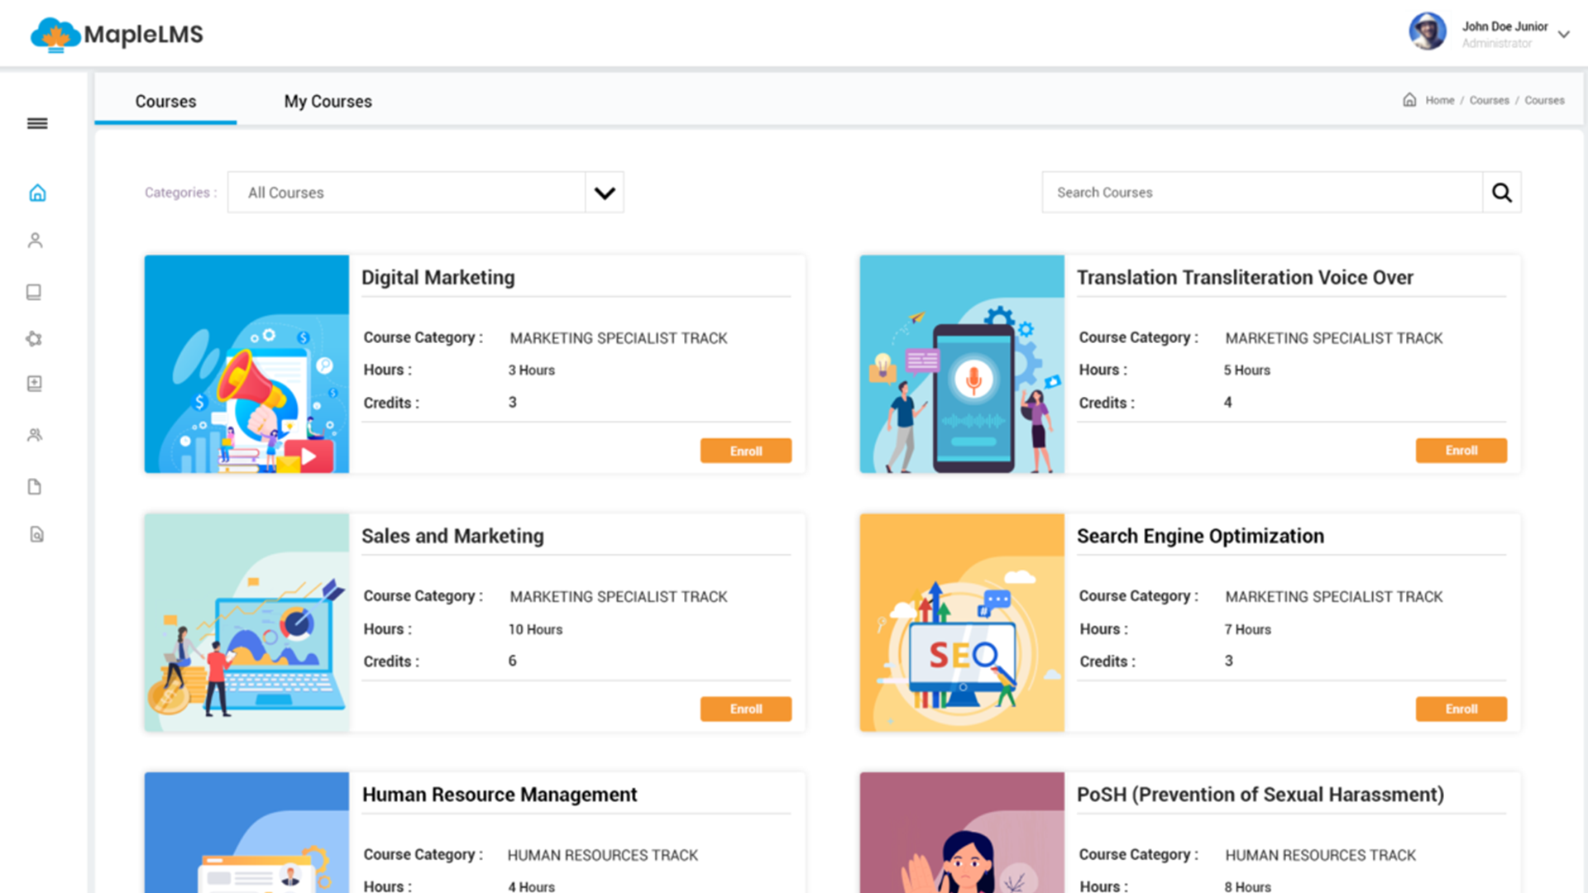The image size is (1588, 893).
Task: Click Home in the breadcrumb
Action: tap(1439, 100)
